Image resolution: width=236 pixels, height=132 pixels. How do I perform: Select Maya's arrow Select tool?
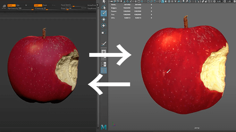click(104, 1)
